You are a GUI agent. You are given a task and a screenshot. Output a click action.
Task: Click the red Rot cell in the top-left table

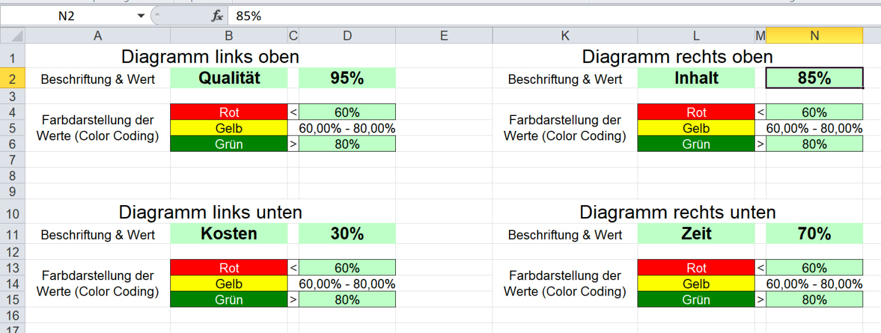point(229,112)
